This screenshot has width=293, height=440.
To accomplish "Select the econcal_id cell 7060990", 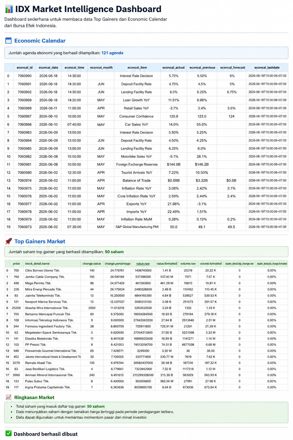I will 25,76.
